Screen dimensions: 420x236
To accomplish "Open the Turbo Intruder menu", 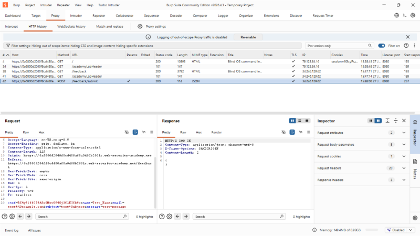I will tap(109, 5).
